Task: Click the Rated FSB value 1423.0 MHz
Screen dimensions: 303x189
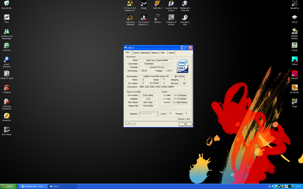Action: pyautogui.click(x=148, y=106)
